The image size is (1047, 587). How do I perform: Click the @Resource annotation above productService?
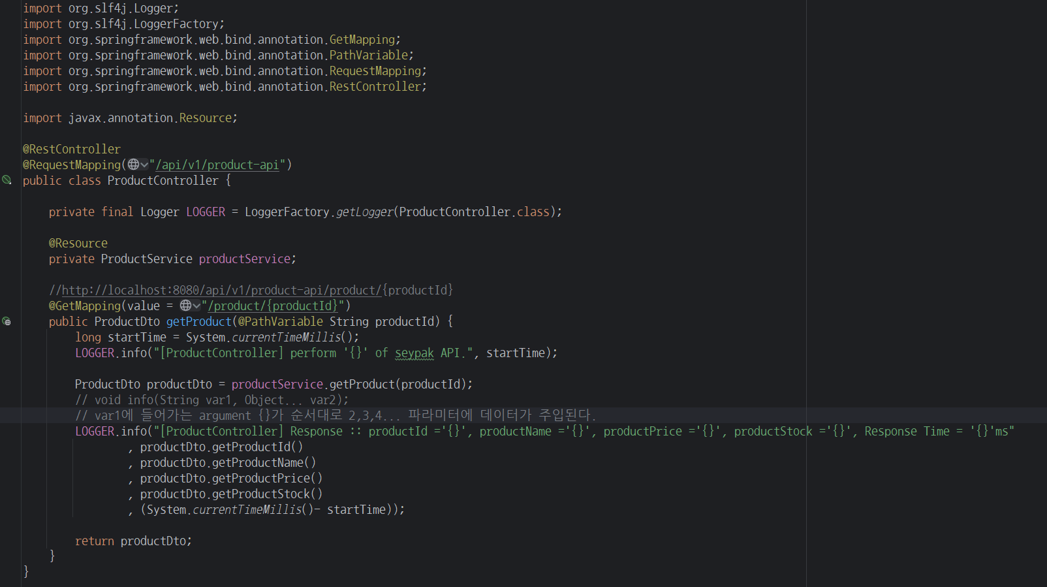(x=78, y=244)
